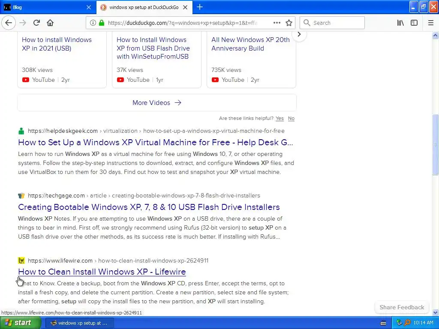Open How to Clean Install Windows XP - Lifewire
Viewport: 439px width, 329px height.
[102, 272]
